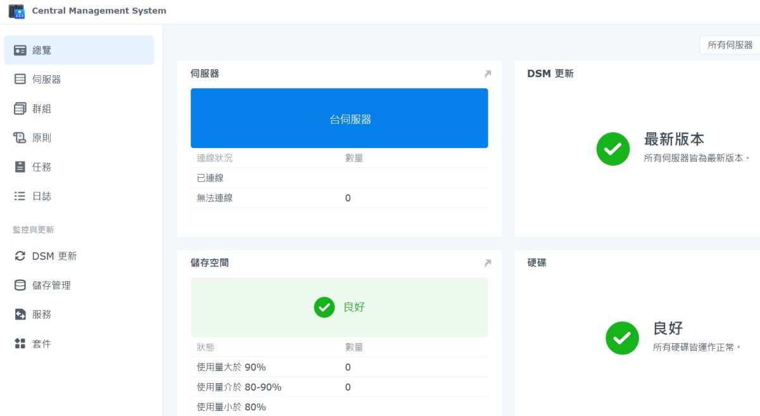
Task: Click the 伺服器 server list icon
Action: tap(20, 79)
